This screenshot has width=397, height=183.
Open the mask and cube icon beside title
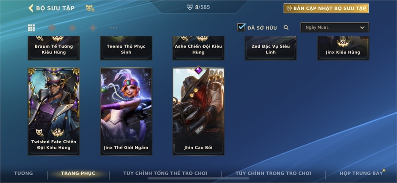pyautogui.click(x=90, y=8)
